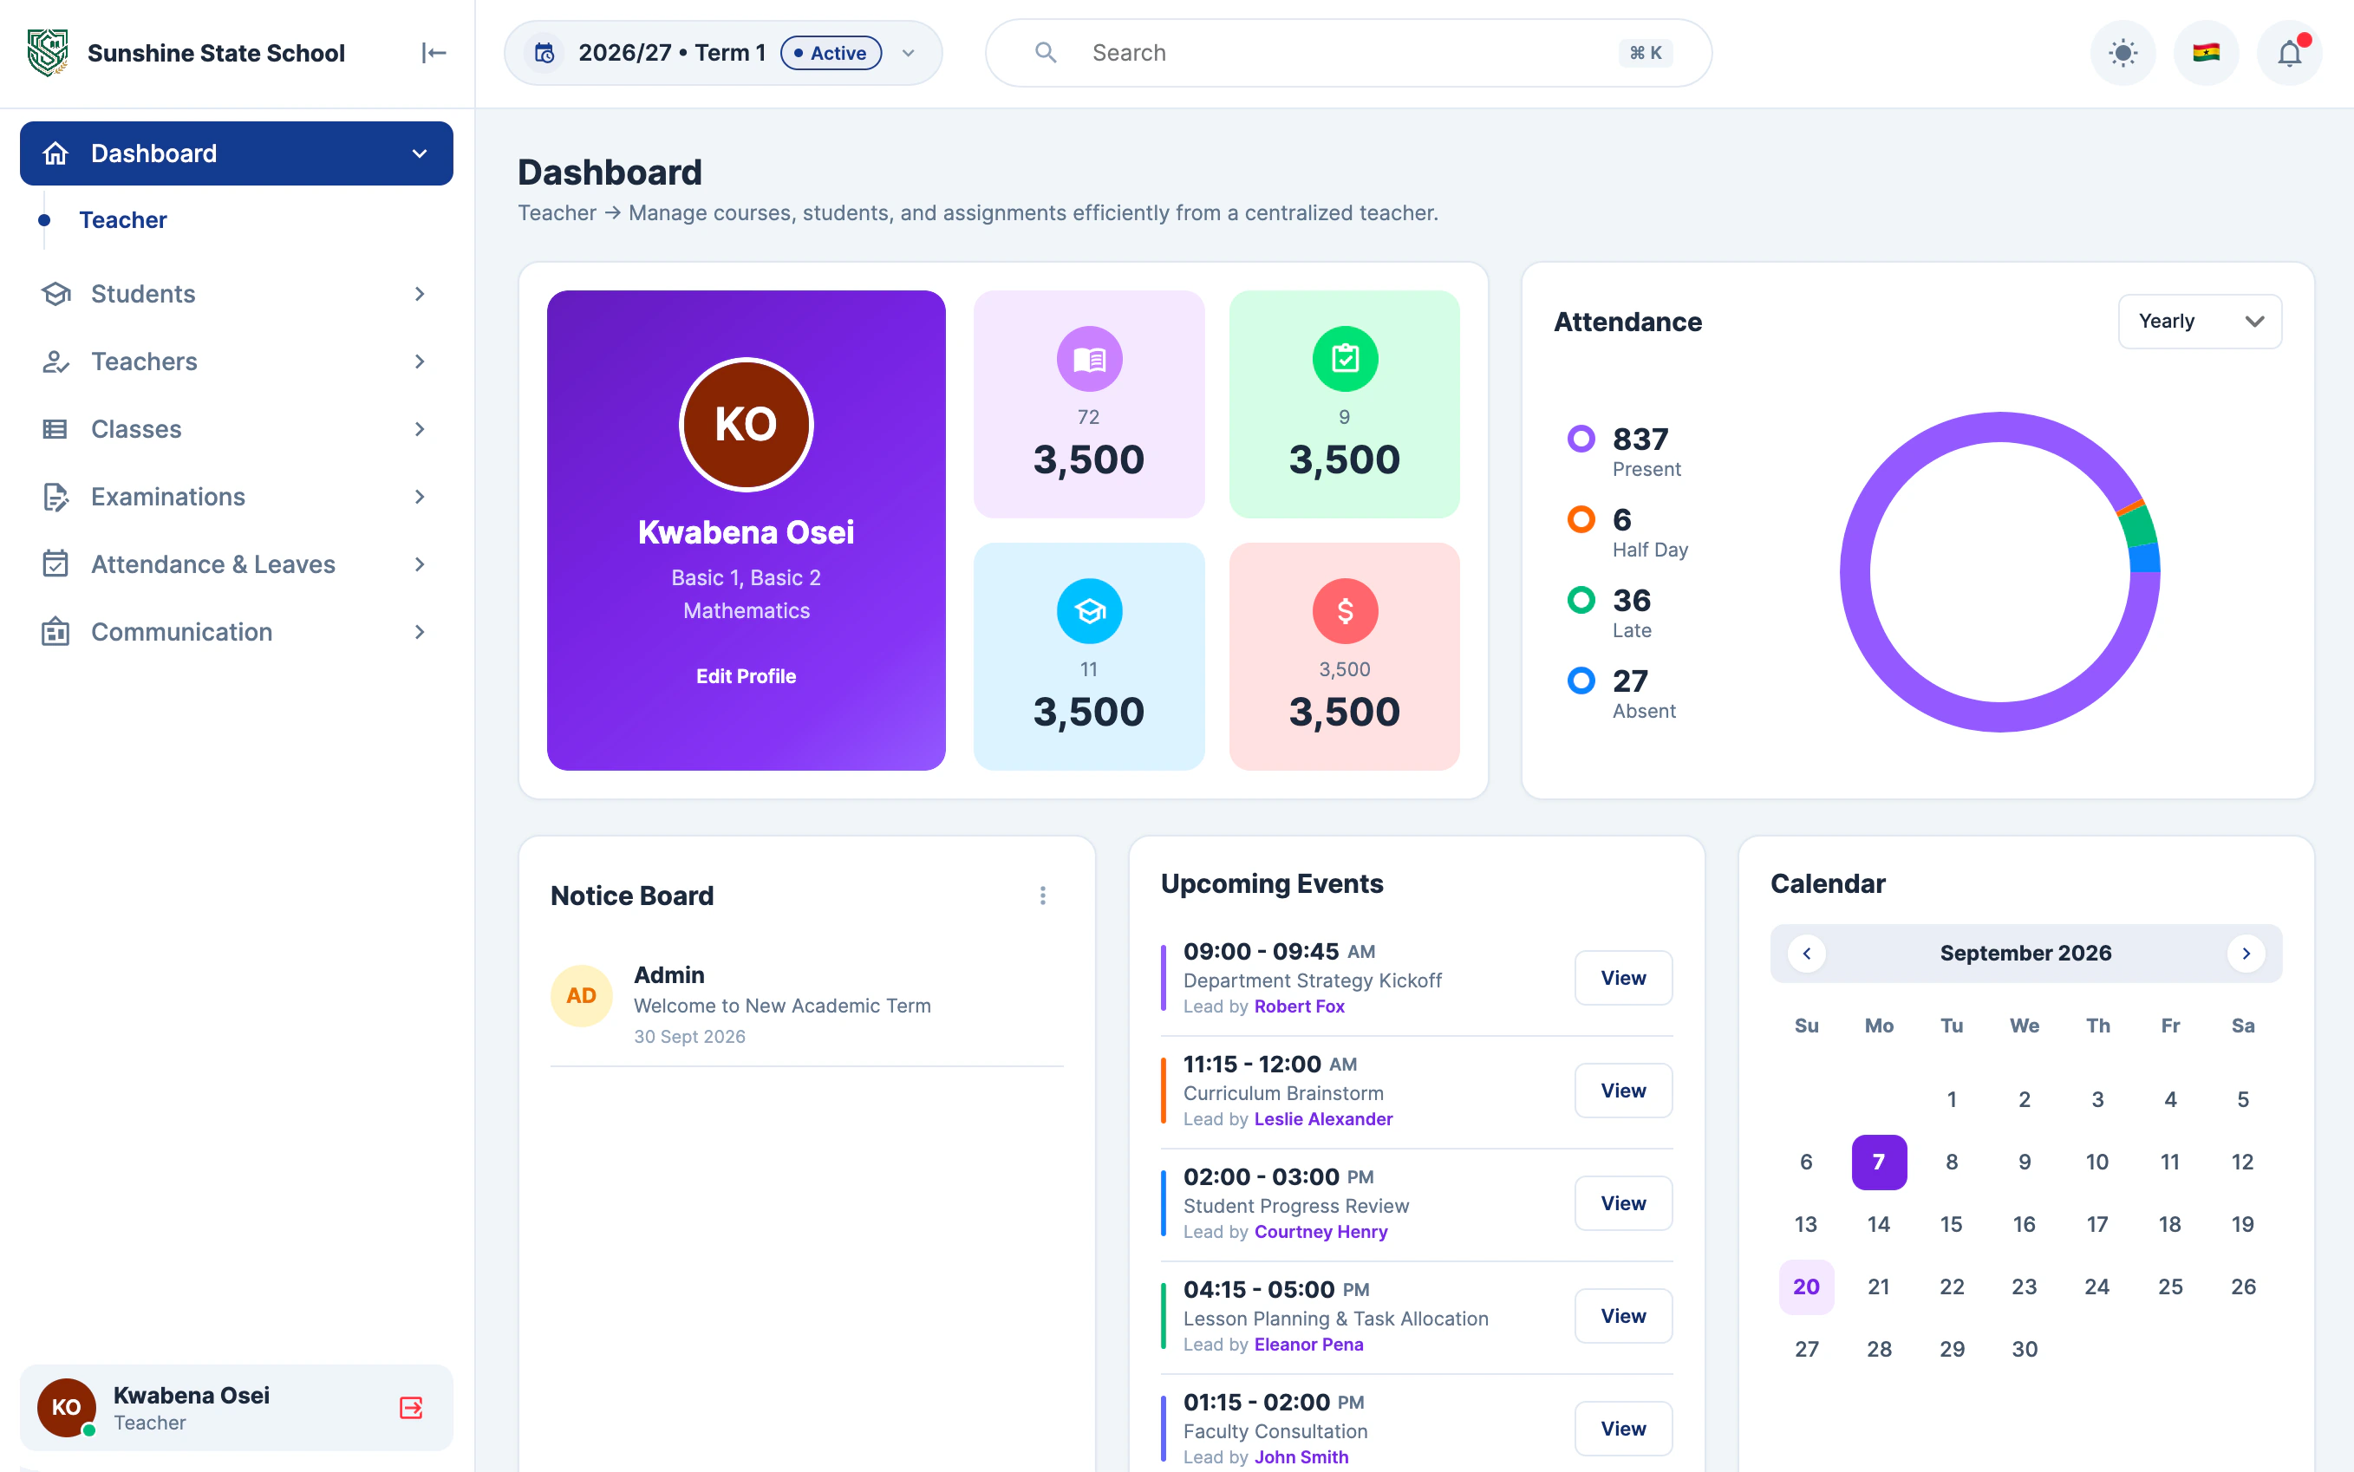The height and width of the screenshot is (1472, 2354).
Task: Open the notifications bell
Action: [2289, 53]
